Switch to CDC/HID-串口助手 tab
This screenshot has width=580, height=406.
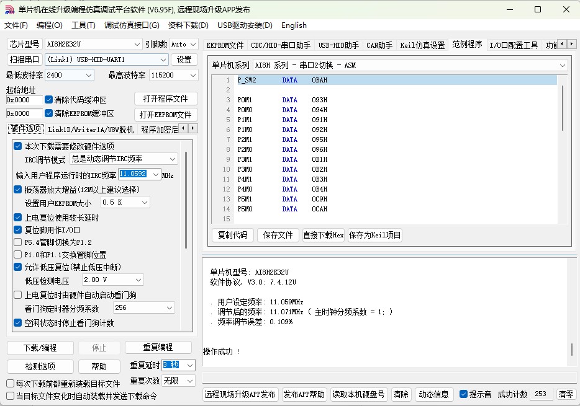tap(281, 45)
